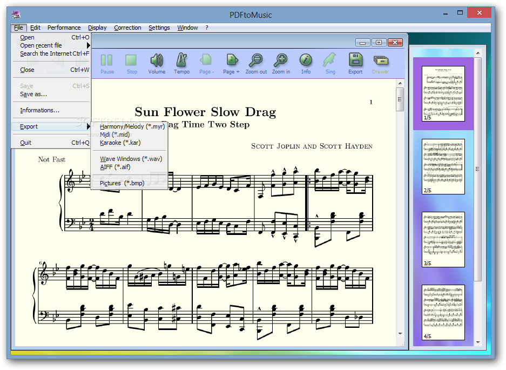This screenshot has width=506, height=370.
Task: Open the Window menu
Action: click(x=187, y=28)
